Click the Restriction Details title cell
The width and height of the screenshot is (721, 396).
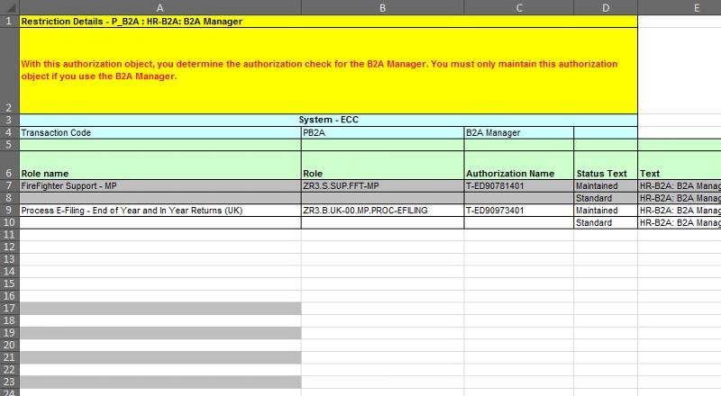(328, 21)
